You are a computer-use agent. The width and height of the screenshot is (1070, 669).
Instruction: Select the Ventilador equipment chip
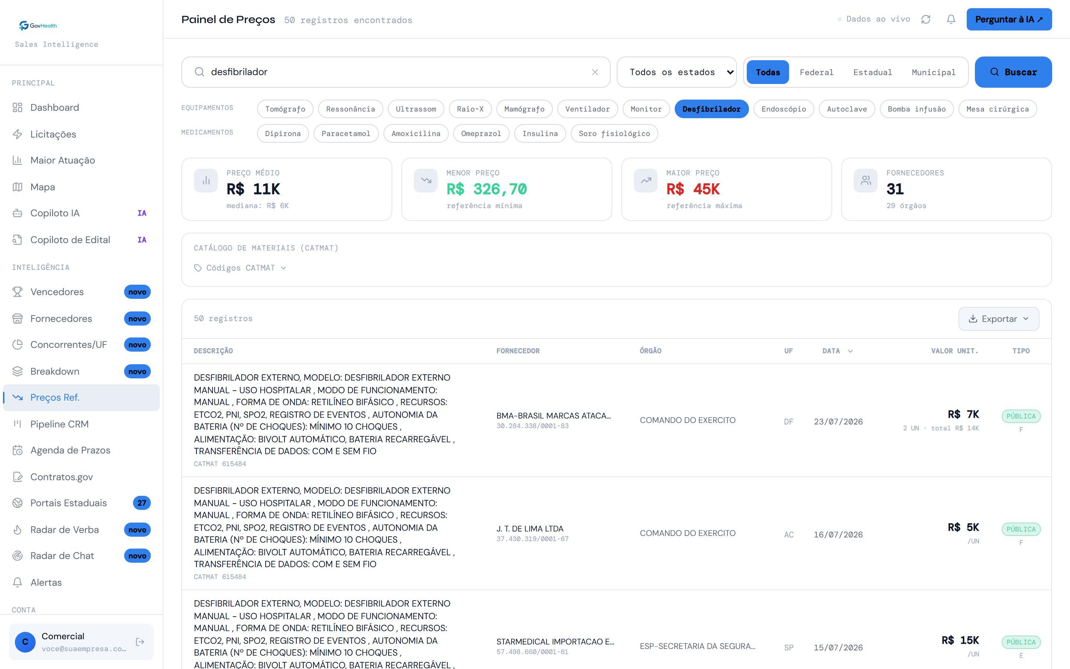(587, 109)
